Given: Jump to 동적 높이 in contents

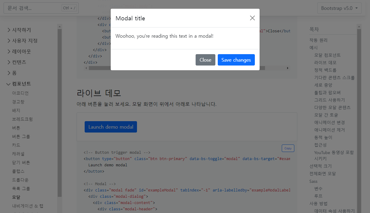Looking at the screenshot, I should [x=323, y=137].
